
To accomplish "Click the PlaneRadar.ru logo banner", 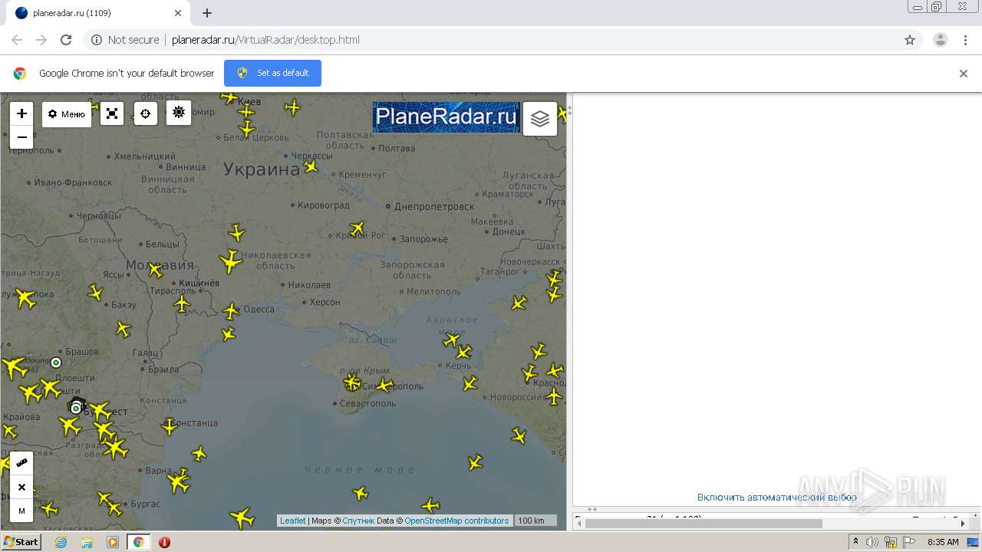I will pyautogui.click(x=446, y=117).
